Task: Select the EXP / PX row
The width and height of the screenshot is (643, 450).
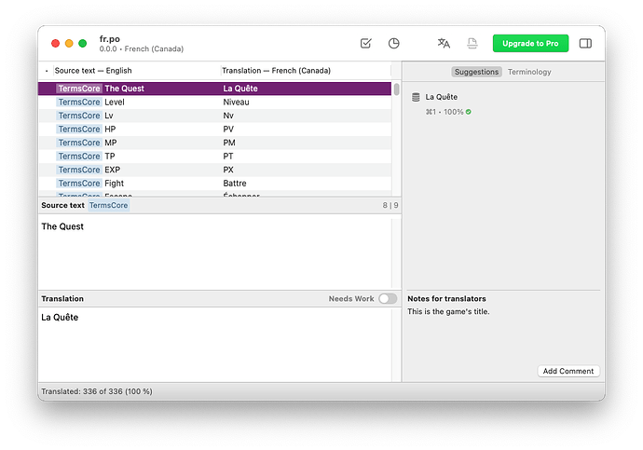Action: 215,170
